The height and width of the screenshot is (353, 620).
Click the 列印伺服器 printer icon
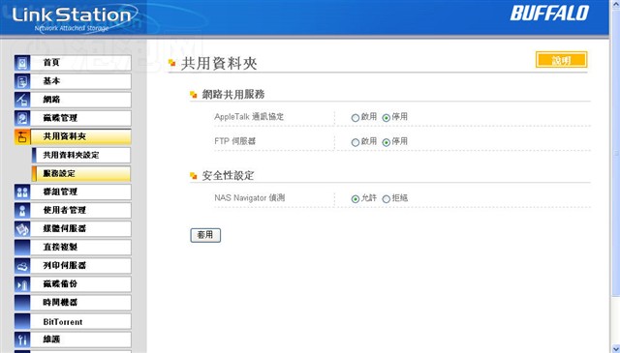22,266
